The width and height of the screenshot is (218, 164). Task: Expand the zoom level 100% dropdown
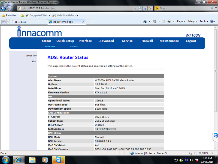pos(212,153)
